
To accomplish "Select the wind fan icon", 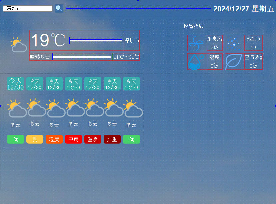I will (196, 43).
